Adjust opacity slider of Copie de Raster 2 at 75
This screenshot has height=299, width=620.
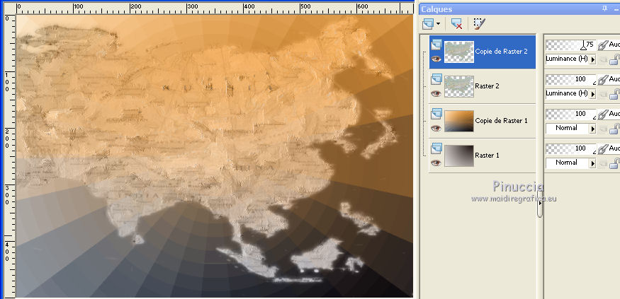570,45
